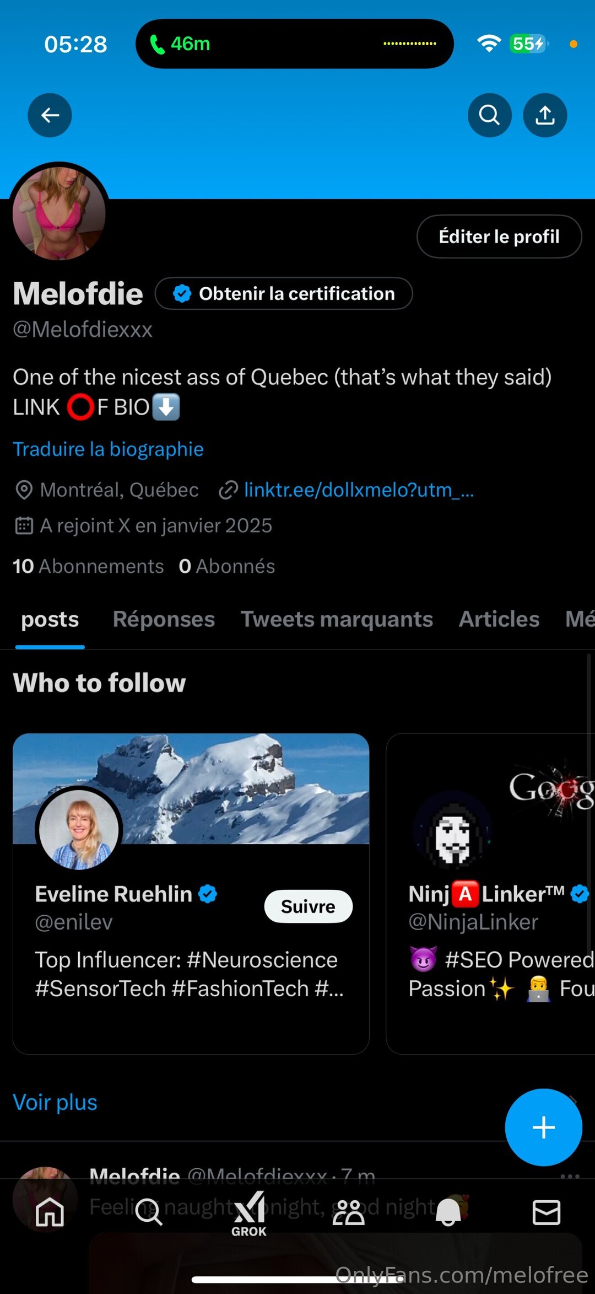Open notifications bell icon
595x1294 pixels.
pos(448,1212)
